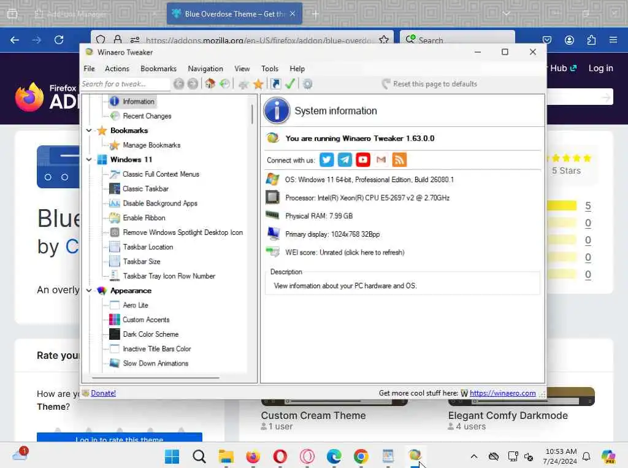This screenshot has height=468, width=628.
Task: Open the Help menu
Action: pyautogui.click(x=297, y=69)
